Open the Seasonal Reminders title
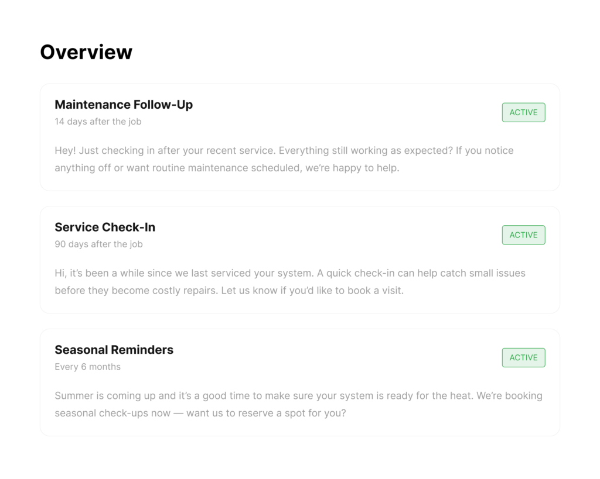The width and height of the screenshot is (600, 479). click(114, 350)
